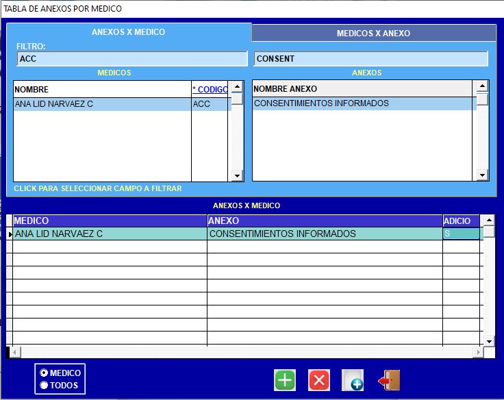504x400 pixels.
Task: Click row selector arrow of first grid row
Action: [x=10, y=234]
